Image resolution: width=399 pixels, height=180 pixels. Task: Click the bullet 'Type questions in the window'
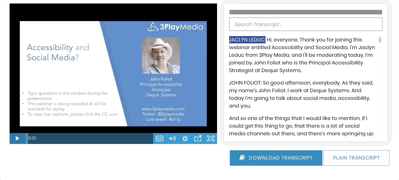67,96
